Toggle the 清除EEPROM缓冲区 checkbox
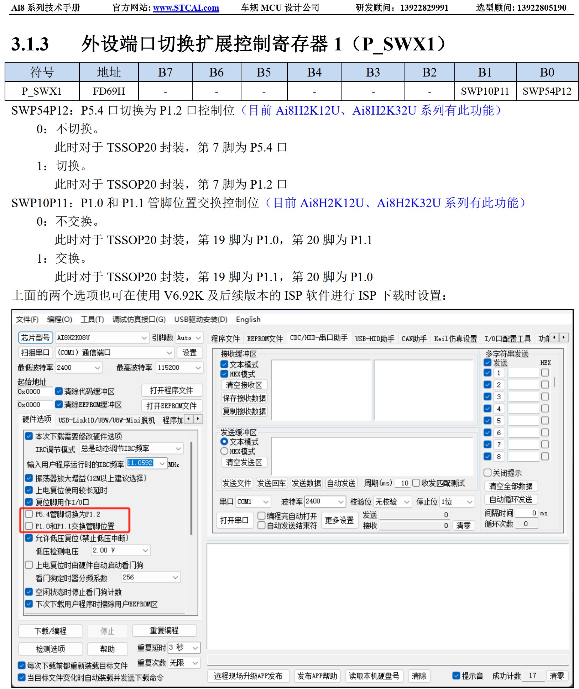The width and height of the screenshot is (579, 689). [x=59, y=404]
